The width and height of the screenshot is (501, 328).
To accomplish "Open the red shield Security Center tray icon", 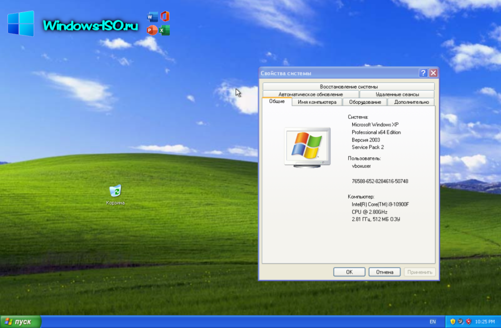I will point(468,322).
